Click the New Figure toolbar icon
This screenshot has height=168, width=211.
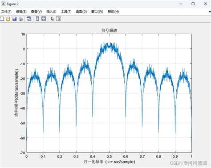2,19
